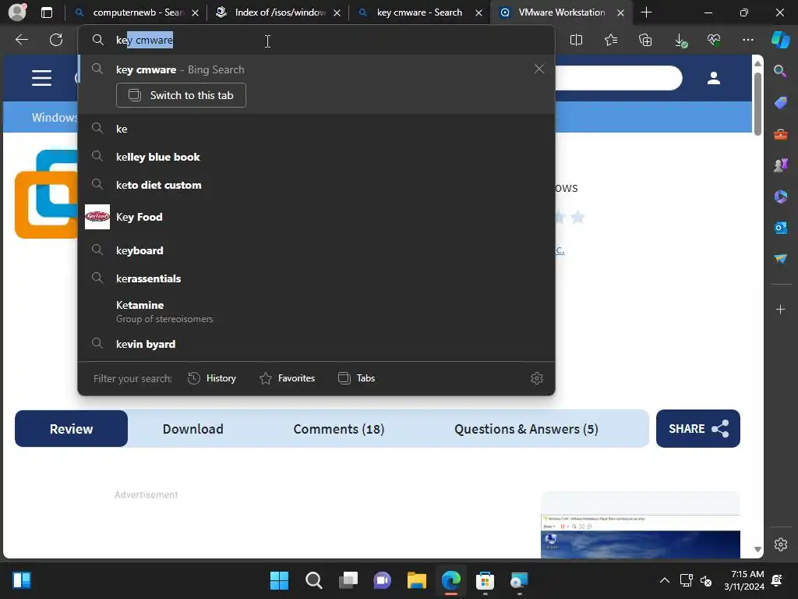
Task: Open sidebar settings gear icon
Action: [781, 544]
